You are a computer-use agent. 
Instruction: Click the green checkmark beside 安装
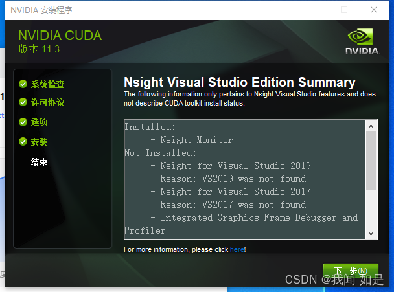pos(23,142)
